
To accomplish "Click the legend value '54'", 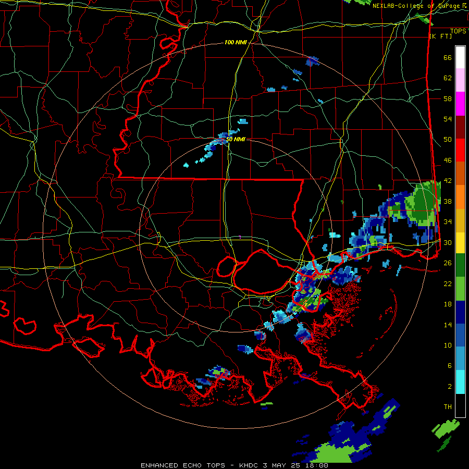I will (x=448, y=119).
